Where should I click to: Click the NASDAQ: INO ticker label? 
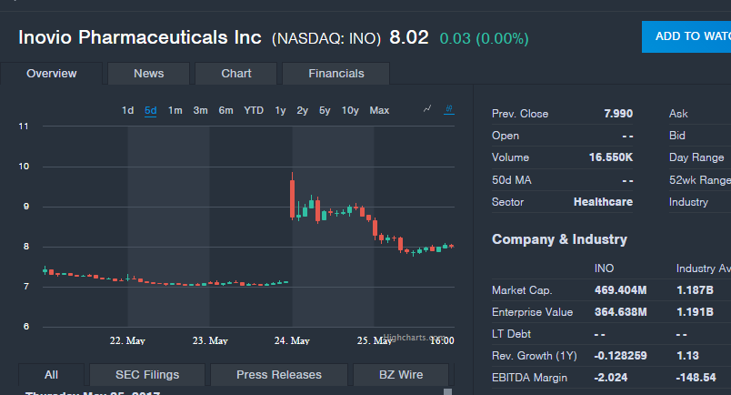pos(326,38)
